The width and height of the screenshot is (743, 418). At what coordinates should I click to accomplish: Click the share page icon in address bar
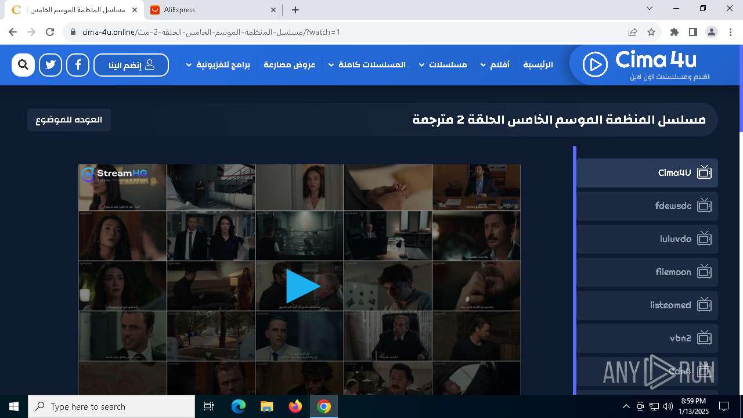click(x=633, y=32)
